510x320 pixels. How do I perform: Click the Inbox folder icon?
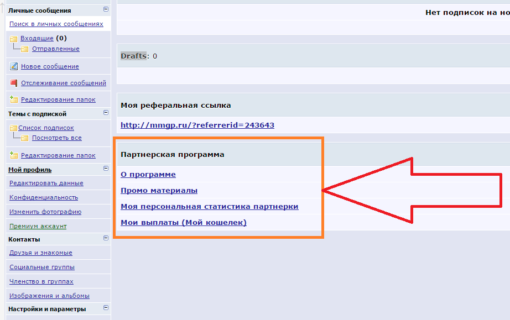pos(13,39)
